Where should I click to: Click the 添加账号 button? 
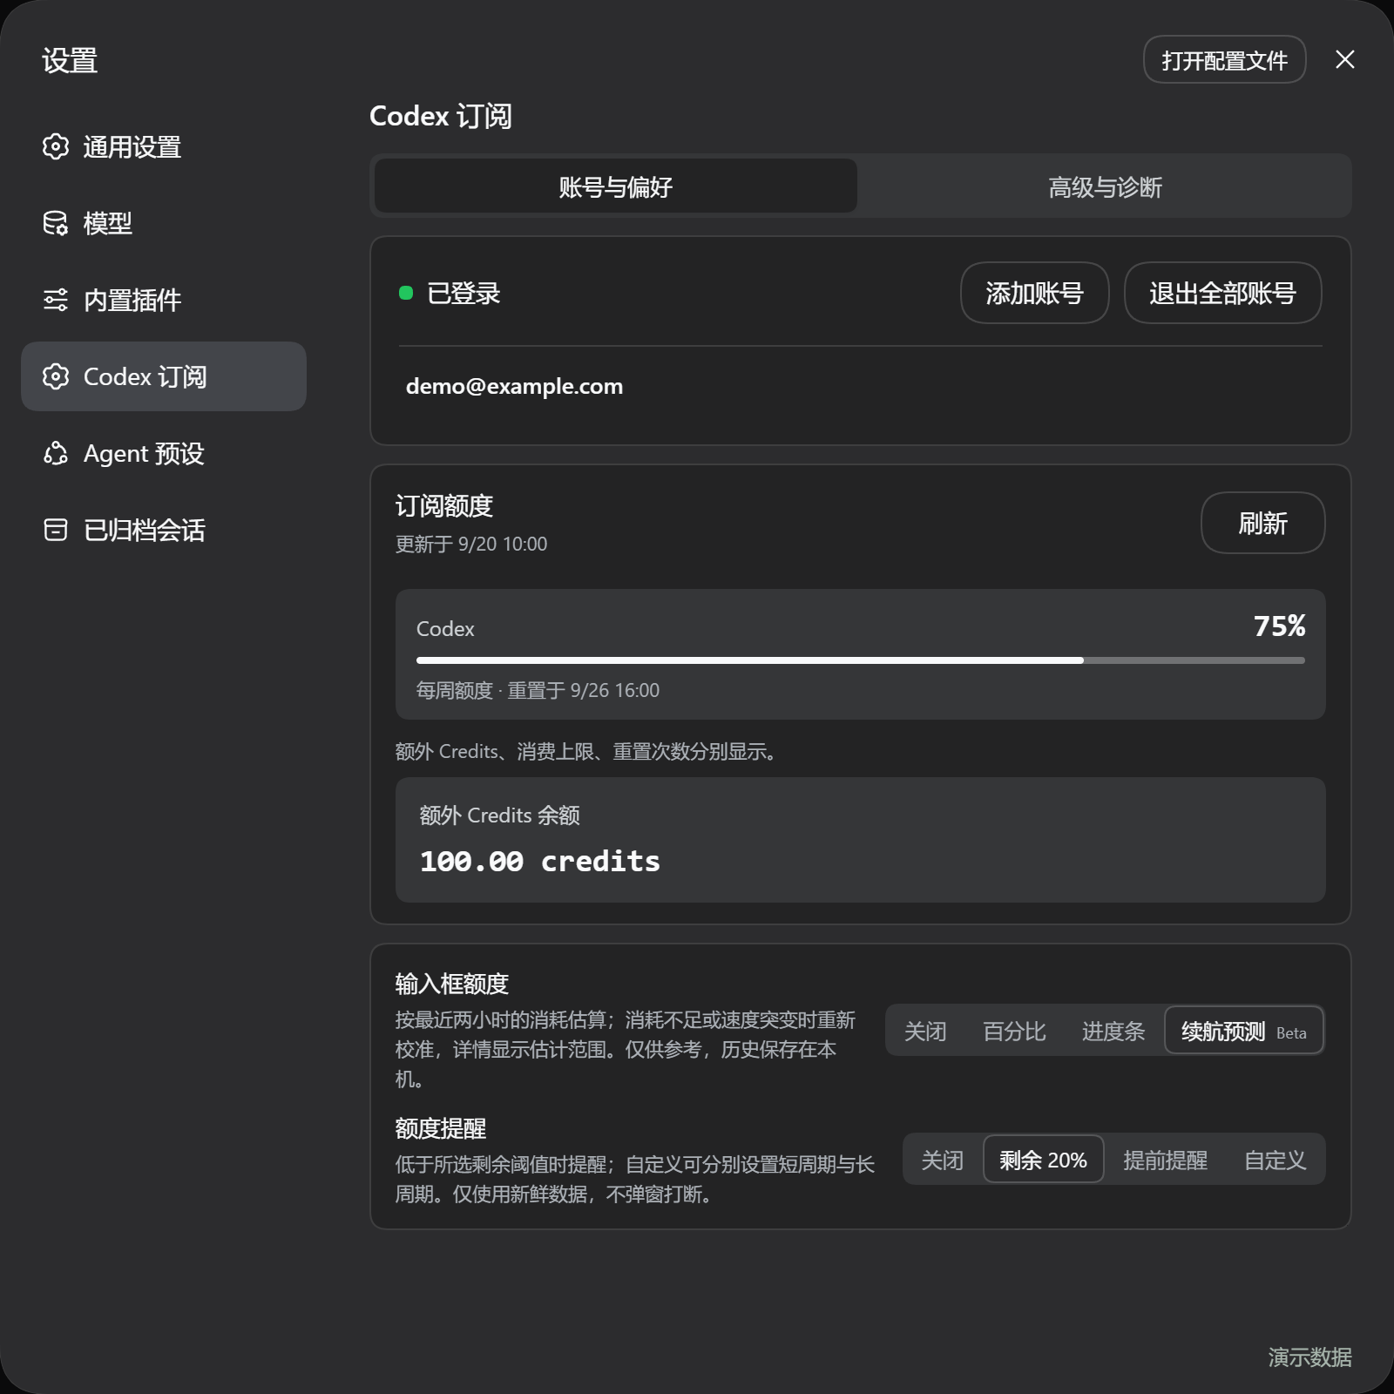[1034, 293]
